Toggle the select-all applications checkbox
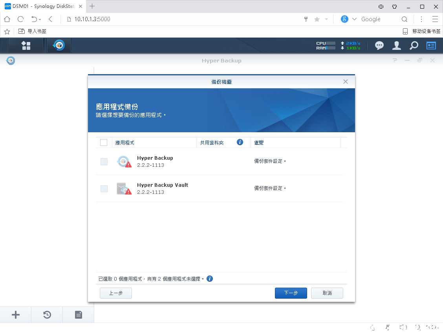The height and width of the screenshot is (332, 443). point(104,142)
